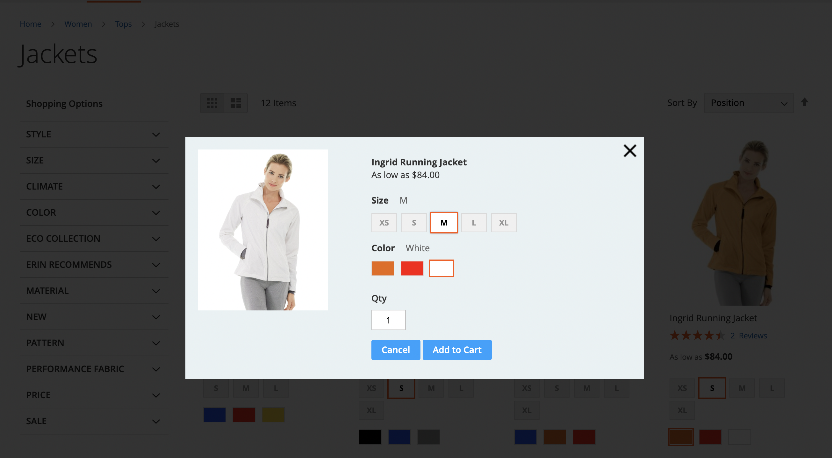Select size XS option
Screen dimensions: 832x458
(384, 222)
